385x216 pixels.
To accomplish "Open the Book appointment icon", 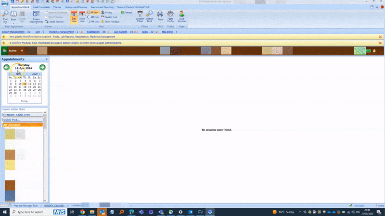I will (x=13, y=16).
